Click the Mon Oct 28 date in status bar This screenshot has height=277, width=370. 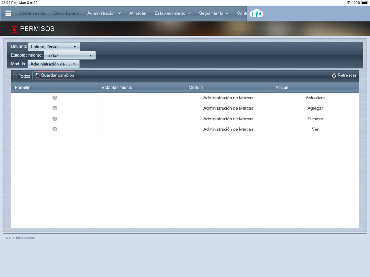pyautogui.click(x=28, y=3)
